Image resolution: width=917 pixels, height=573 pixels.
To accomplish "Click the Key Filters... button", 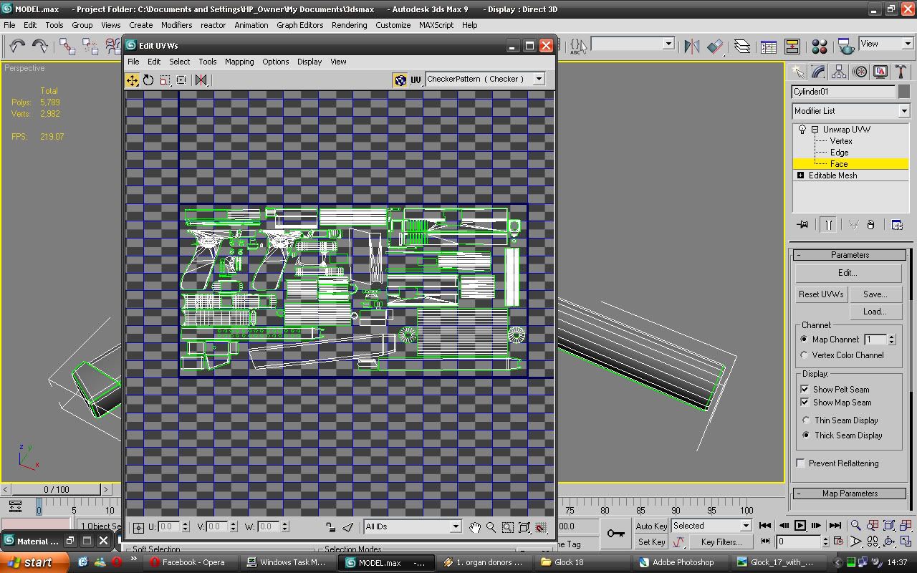I will [x=721, y=542].
